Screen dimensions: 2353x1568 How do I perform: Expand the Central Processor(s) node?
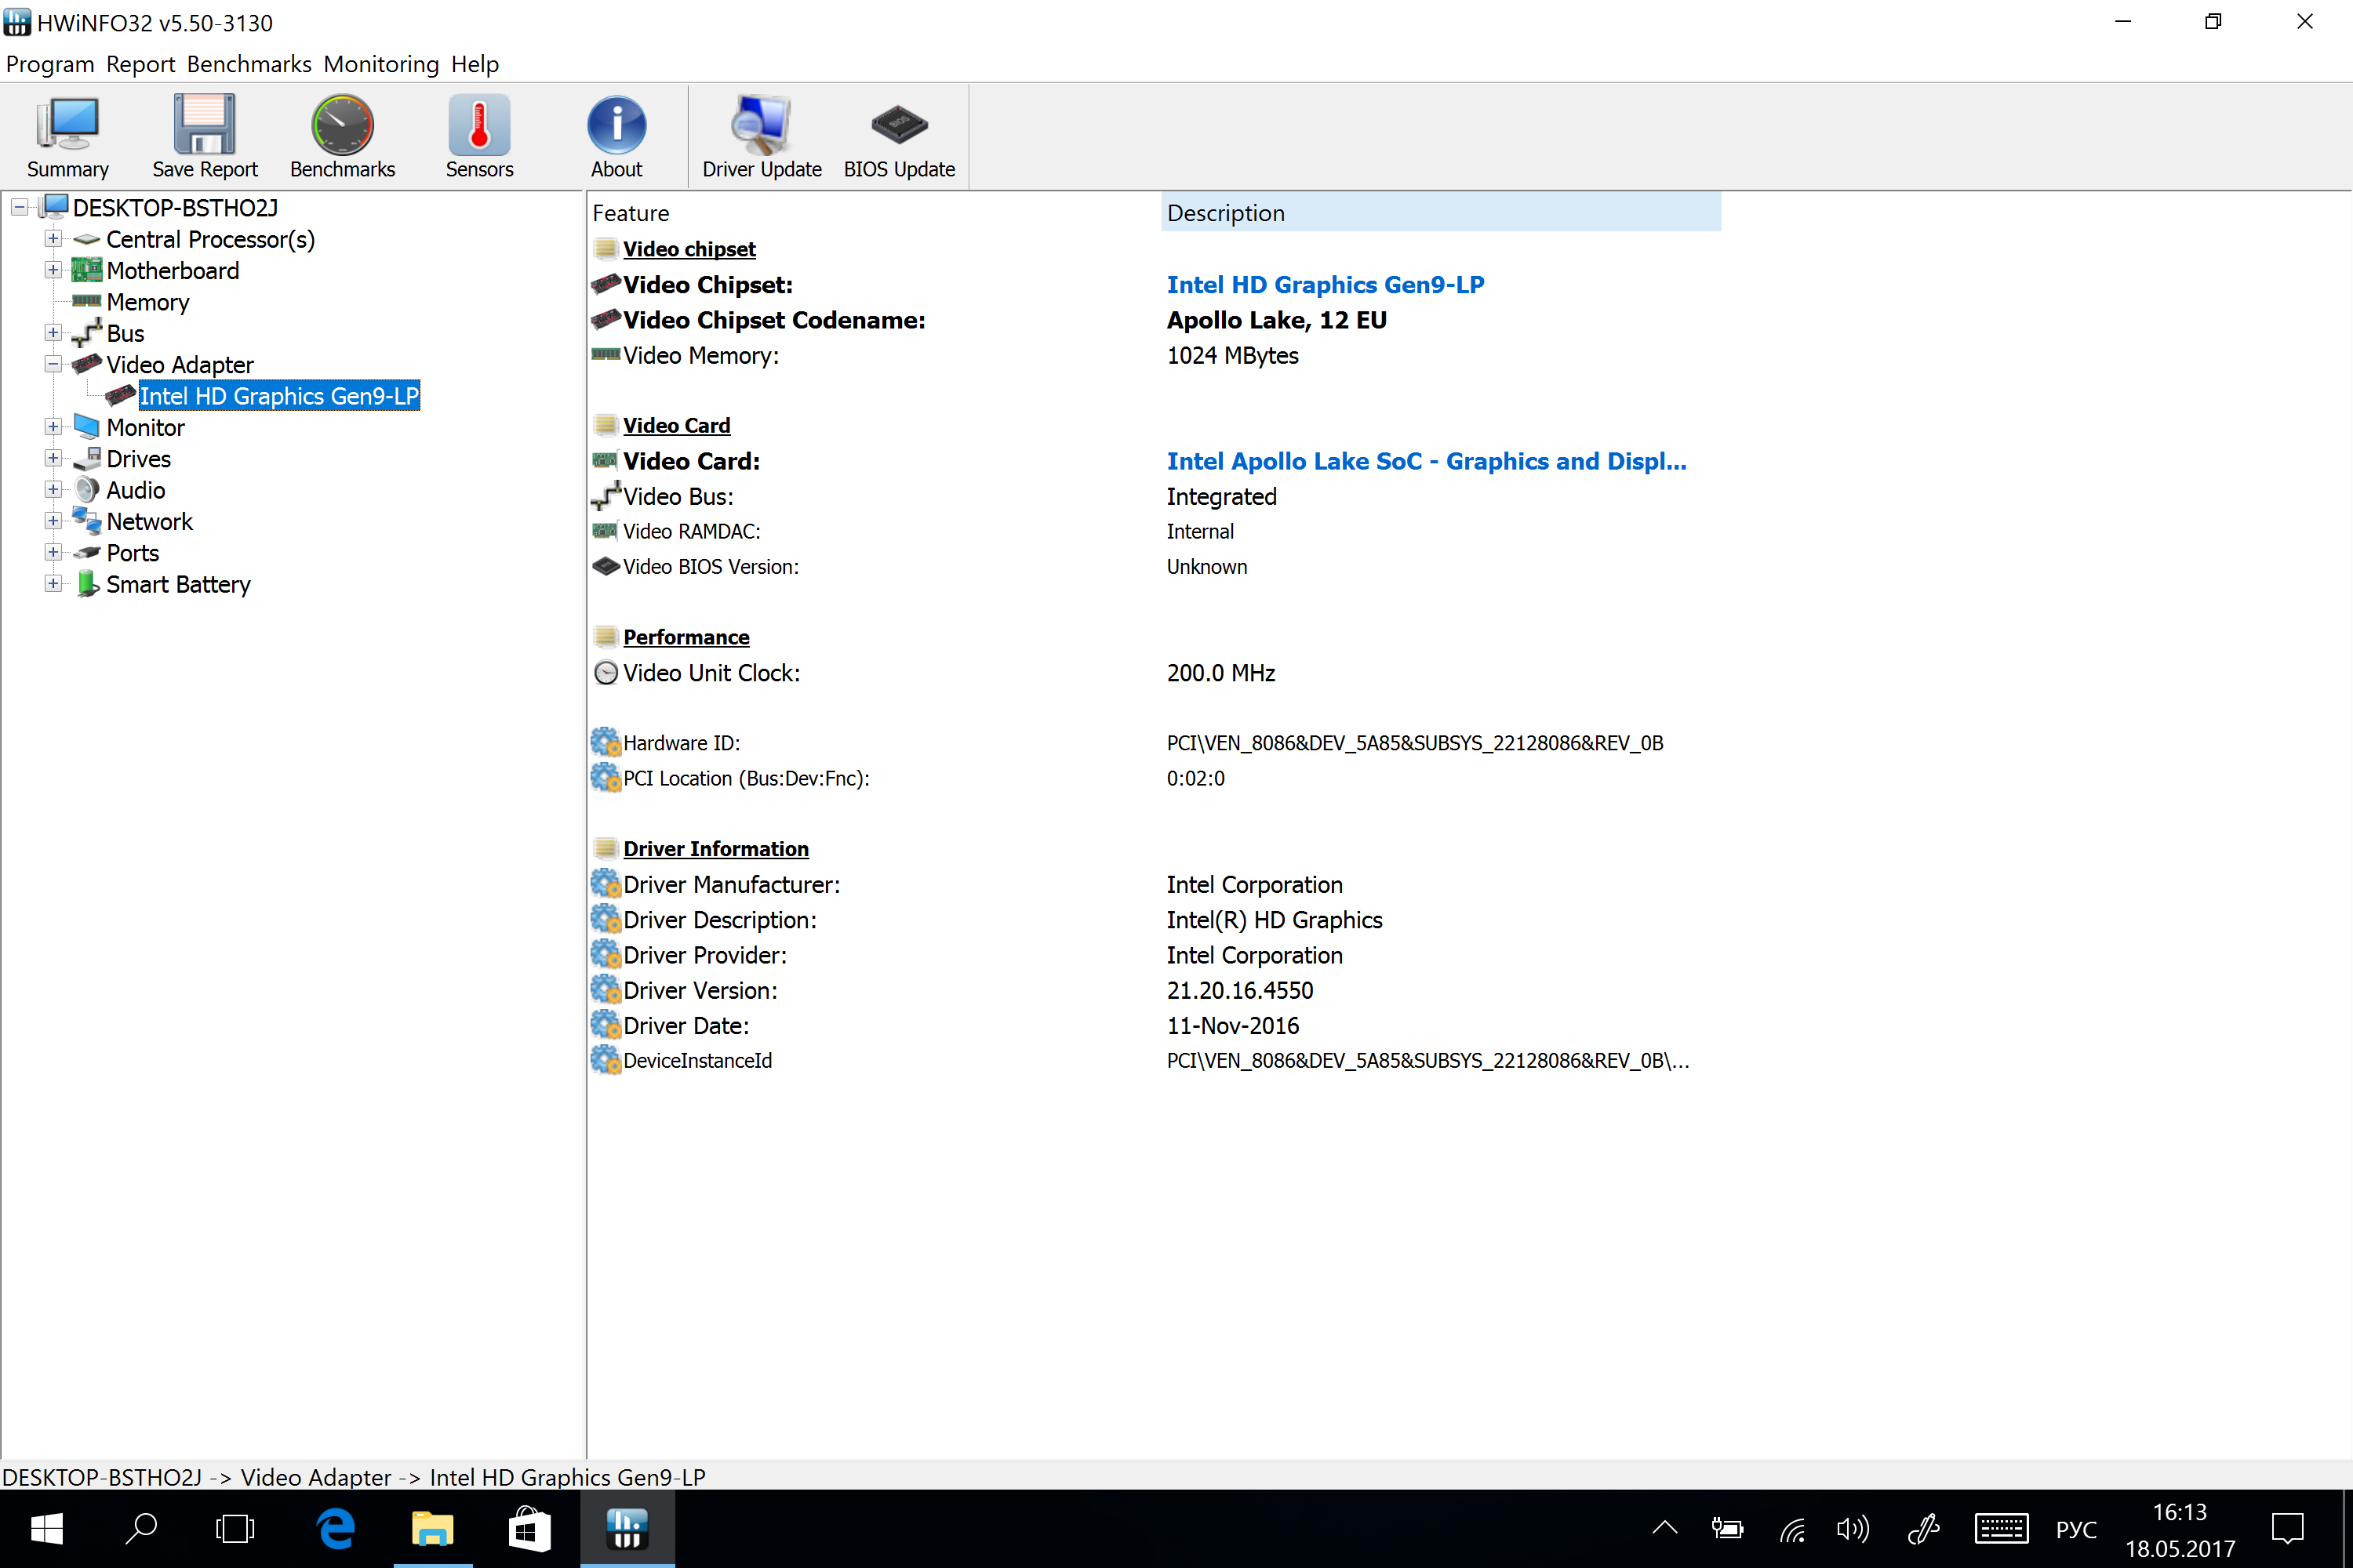click(53, 239)
